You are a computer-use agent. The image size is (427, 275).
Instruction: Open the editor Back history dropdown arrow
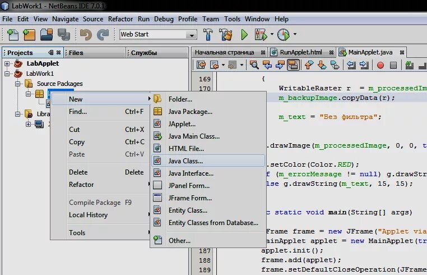(223, 65)
